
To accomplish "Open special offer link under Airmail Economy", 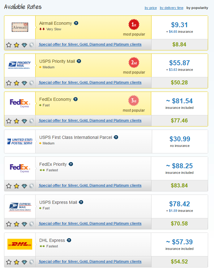I will [90, 45].
